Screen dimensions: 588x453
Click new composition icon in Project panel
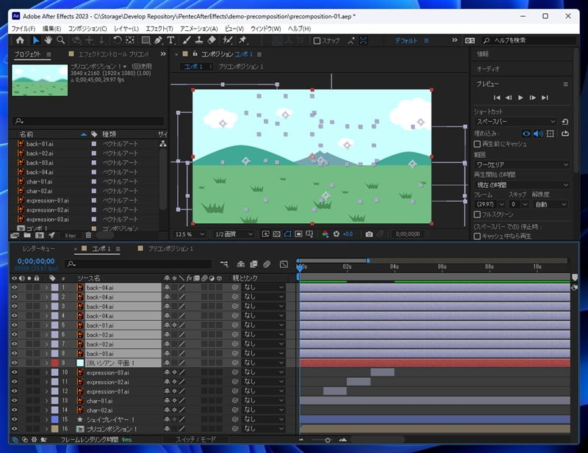click(40, 235)
